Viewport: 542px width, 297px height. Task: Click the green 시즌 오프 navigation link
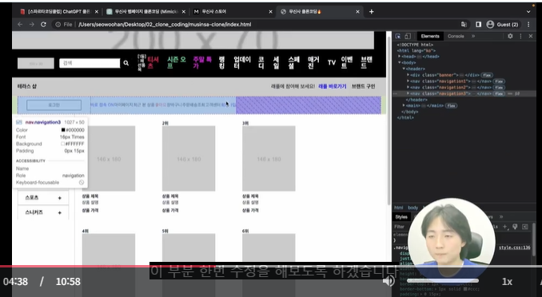(177, 62)
